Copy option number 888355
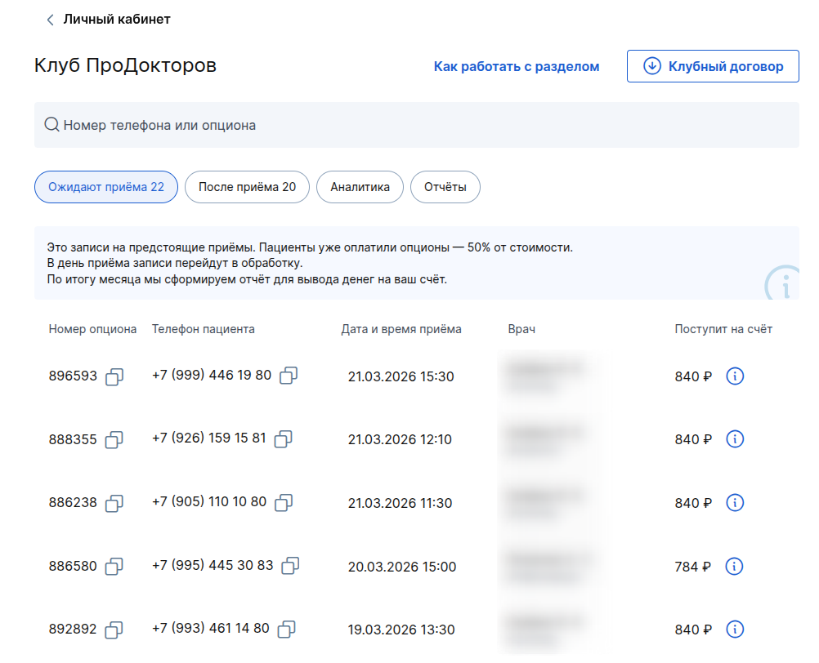This screenshot has height=663, width=819. pos(114,440)
